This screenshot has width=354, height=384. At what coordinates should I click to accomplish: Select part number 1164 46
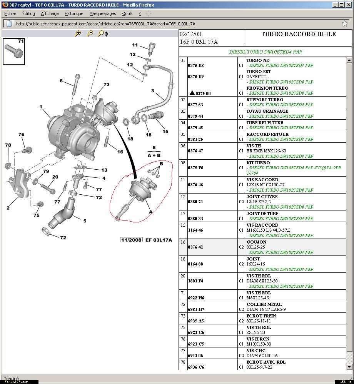click(195, 230)
